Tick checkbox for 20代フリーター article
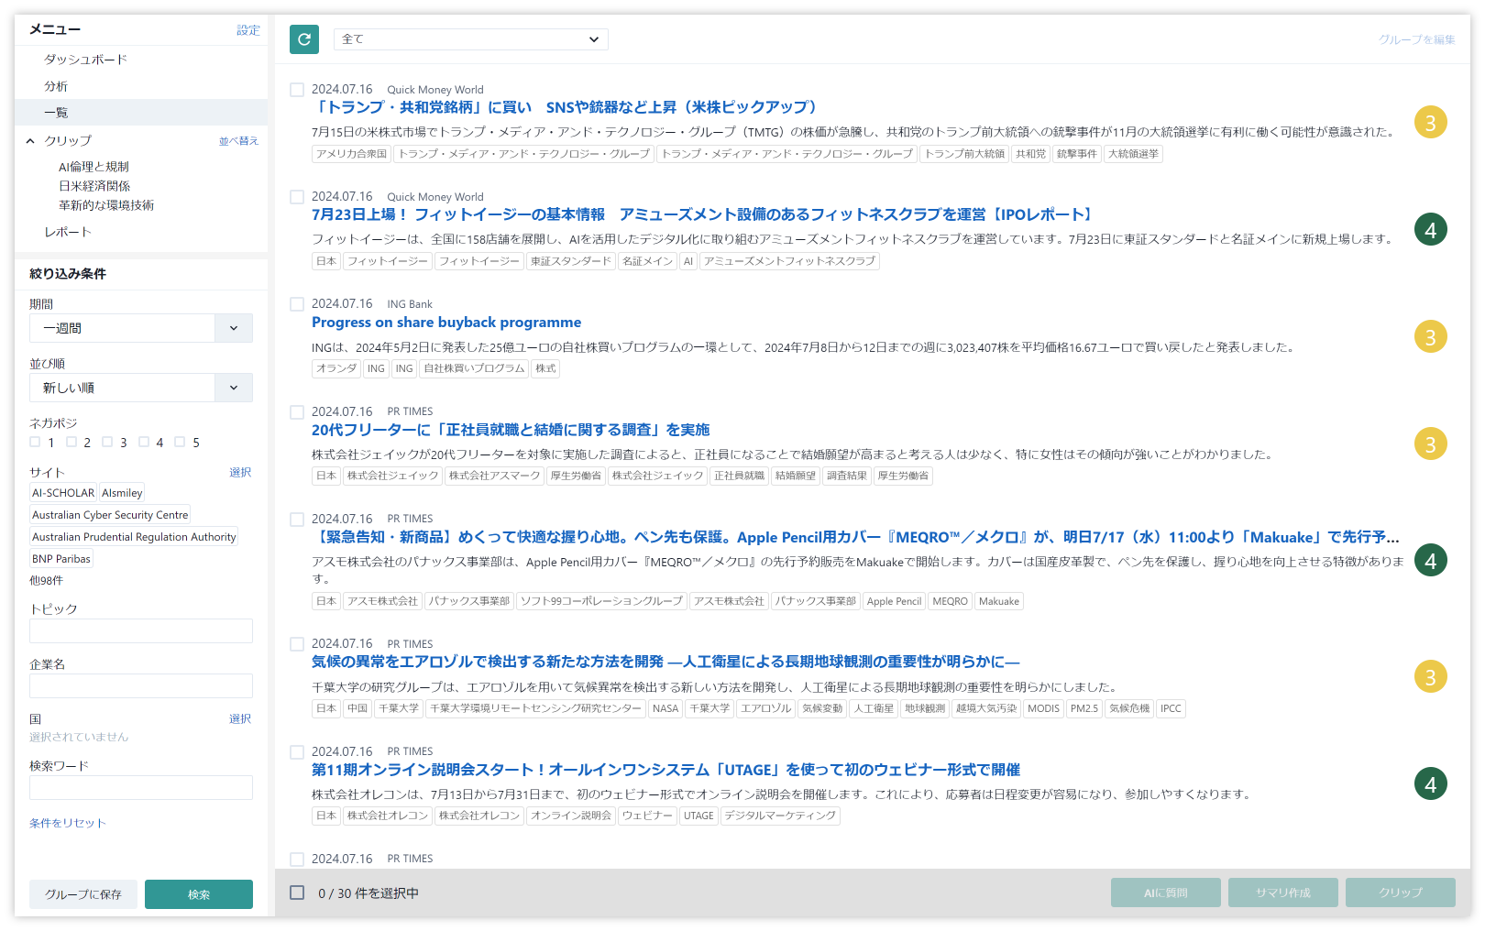The width and height of the screenshot is (1485, 931). point(297,412)
